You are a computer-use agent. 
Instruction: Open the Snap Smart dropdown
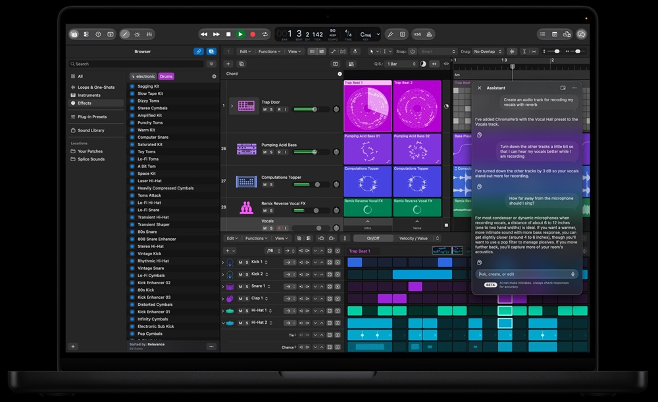tap(438, 51)
